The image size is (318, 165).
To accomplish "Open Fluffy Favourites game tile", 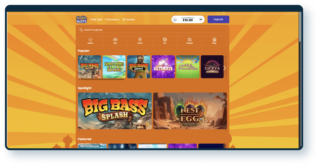I will pyautogui.click(x=188, y=67).
